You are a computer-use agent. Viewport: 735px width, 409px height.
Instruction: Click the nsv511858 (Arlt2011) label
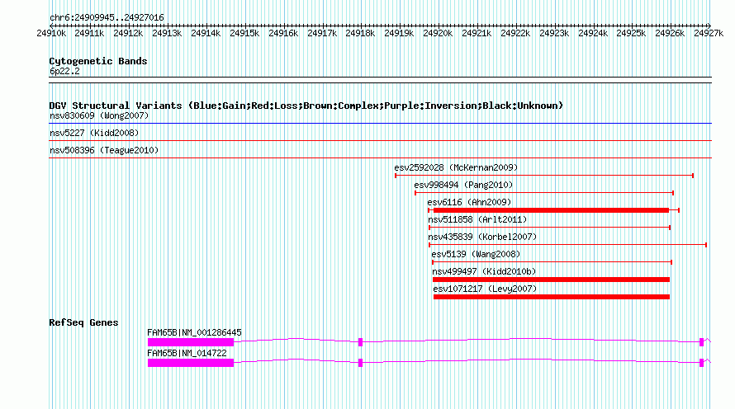pos(477,219)
